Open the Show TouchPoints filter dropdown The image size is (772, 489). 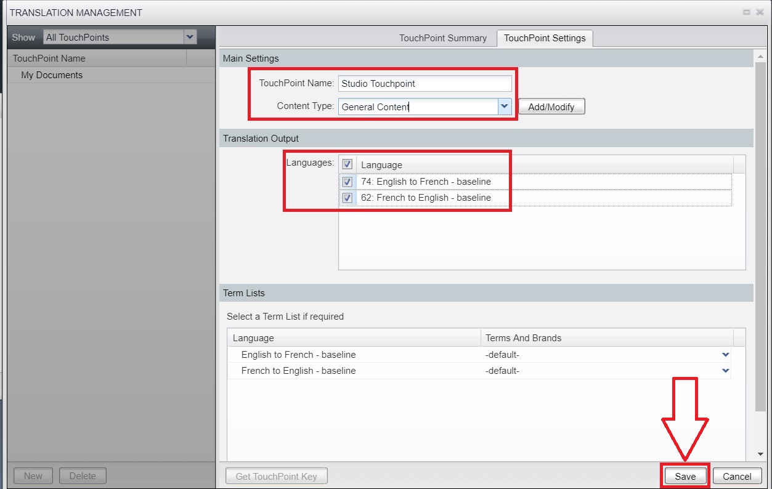point(190,37)
